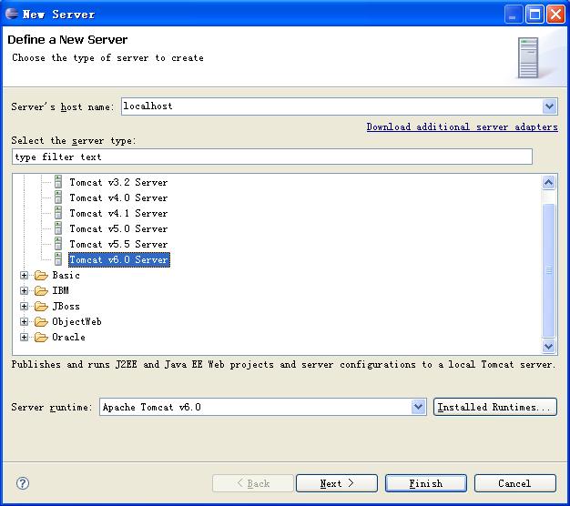Focus the type filter text field
This screenshot has width=570, height=506.
point(272,157)
